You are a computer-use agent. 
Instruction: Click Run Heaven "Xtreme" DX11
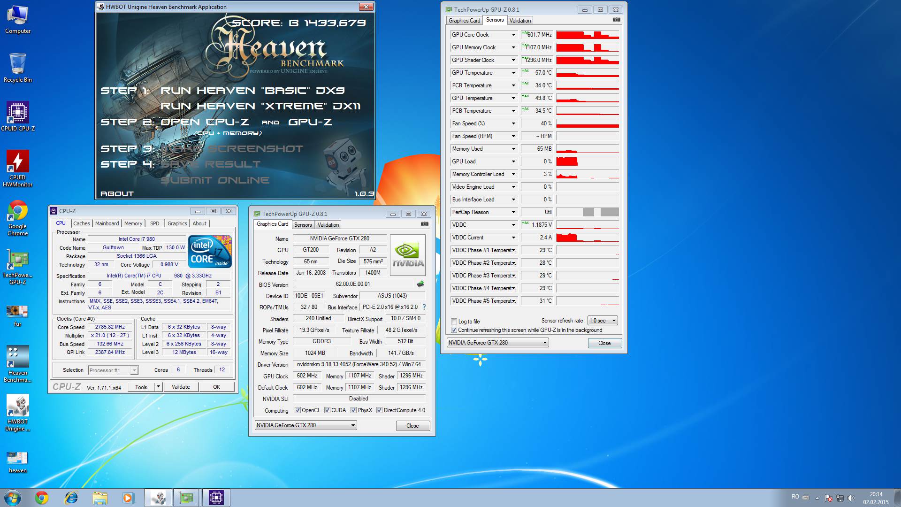(260, 106)
